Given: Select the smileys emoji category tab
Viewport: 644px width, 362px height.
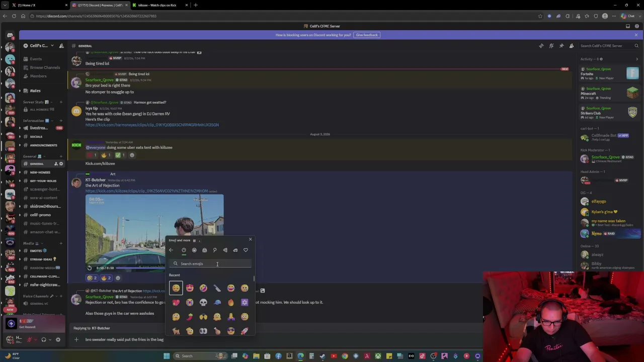Looking at the screenshot, I should coord(194,250).
